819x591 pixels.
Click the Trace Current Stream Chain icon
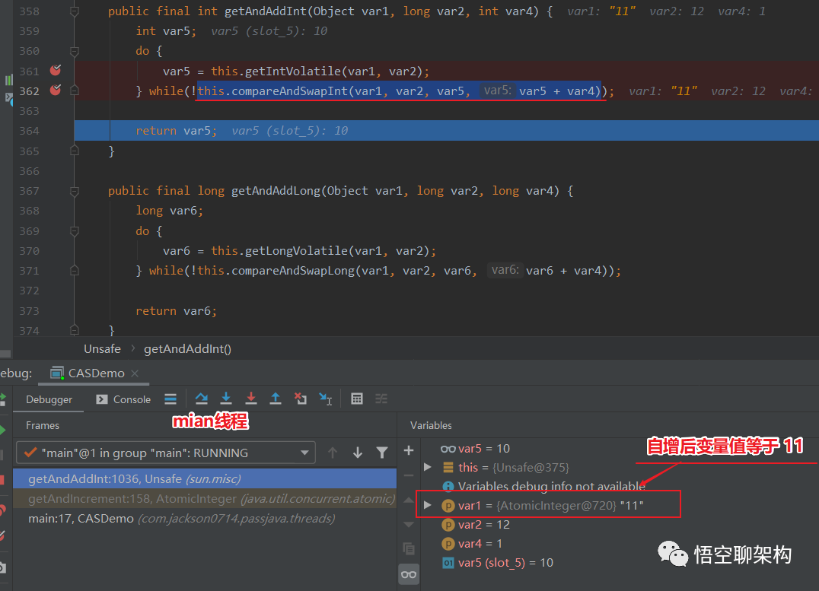tap(381, 399)
